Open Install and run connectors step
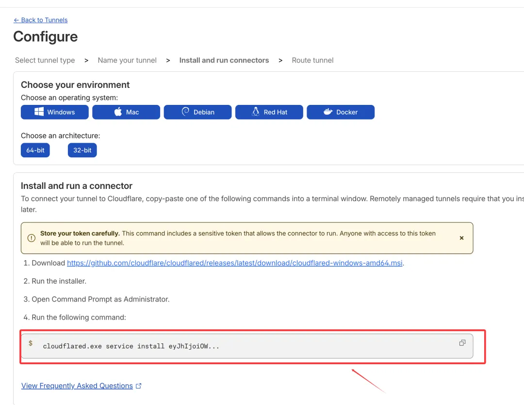This screenshot has width=524, height=405. [x=224, y=60]
